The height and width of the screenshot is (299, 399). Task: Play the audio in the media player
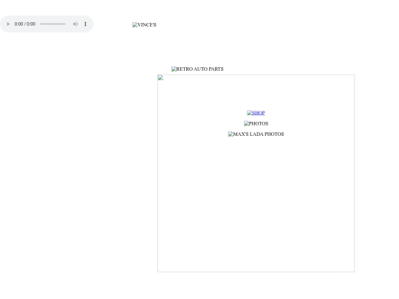(8, 24)
